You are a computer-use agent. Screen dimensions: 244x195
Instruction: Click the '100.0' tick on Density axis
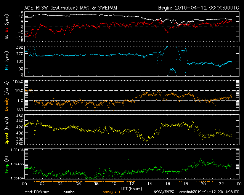pos(18,82)
